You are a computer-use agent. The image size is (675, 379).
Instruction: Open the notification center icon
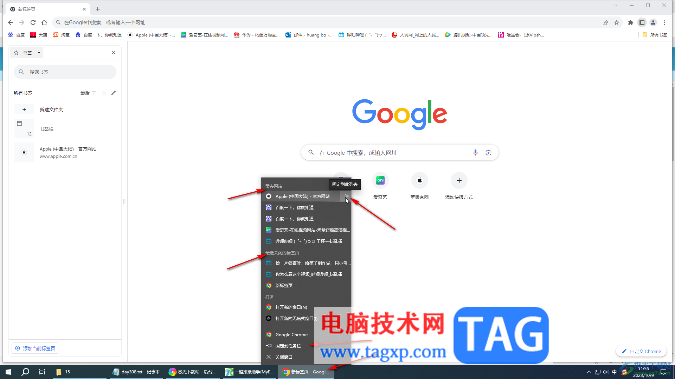[x=663, y=372]
